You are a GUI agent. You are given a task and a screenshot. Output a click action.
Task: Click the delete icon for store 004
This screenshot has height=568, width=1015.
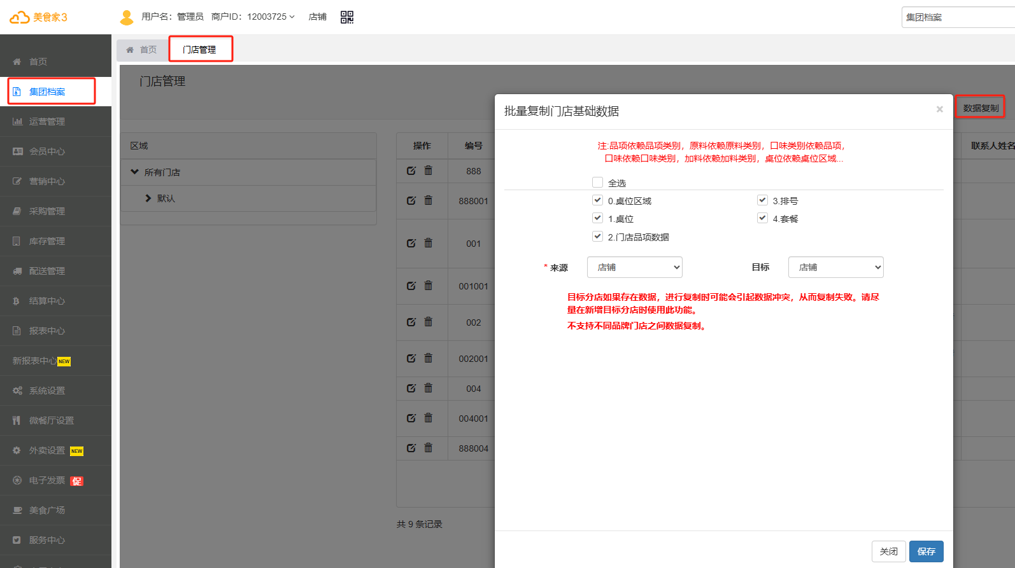(429, 388)
